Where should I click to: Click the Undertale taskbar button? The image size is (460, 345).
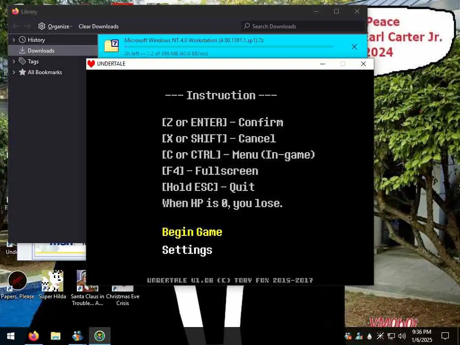click(100, 336)
